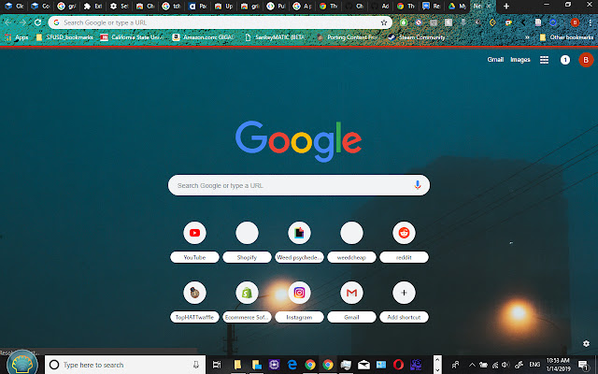This screenshot has width=598, height=374.
Task: Bookmark this page with the star icon
Action: tap(384, 22)
